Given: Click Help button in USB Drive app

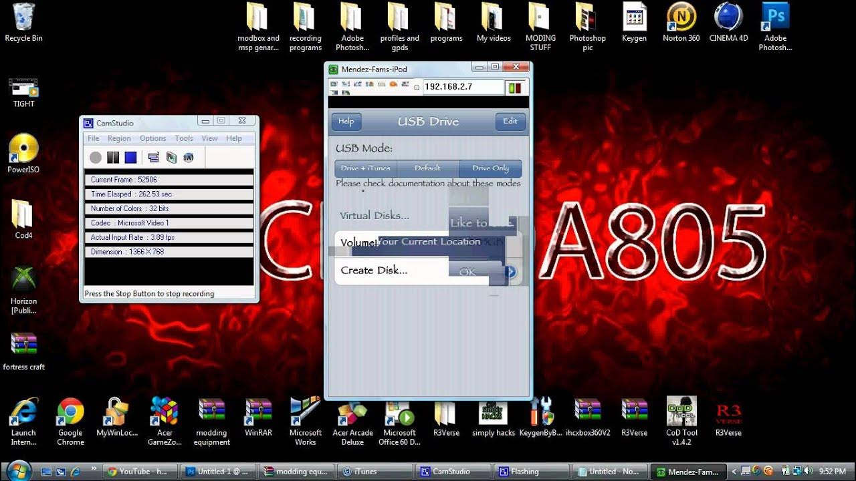Looking at the screenshot, I should coord(346,122).
